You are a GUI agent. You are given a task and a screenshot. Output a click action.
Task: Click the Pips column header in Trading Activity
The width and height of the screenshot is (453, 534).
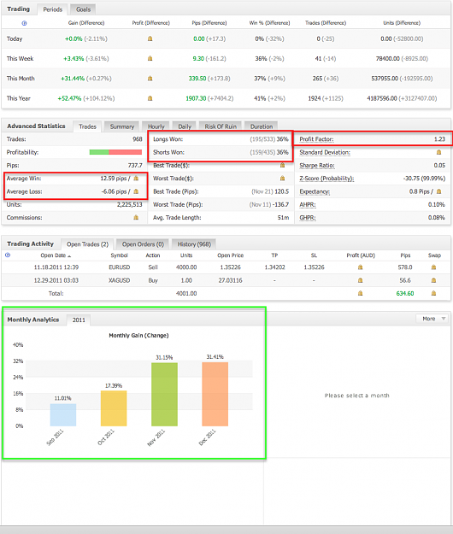point(405,255)
